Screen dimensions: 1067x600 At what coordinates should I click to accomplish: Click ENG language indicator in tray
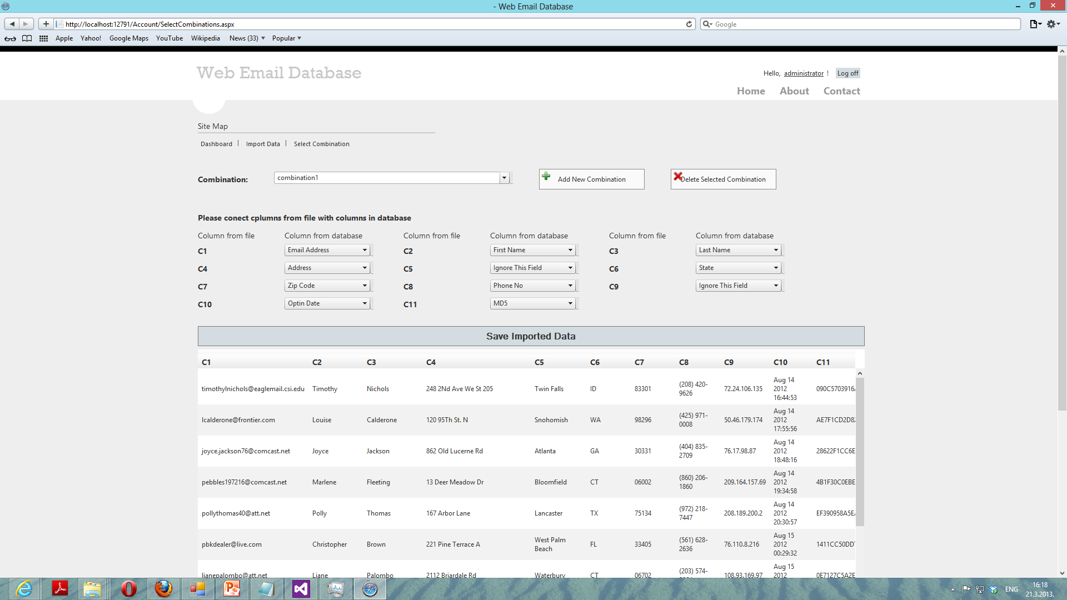coord(1011,589)
